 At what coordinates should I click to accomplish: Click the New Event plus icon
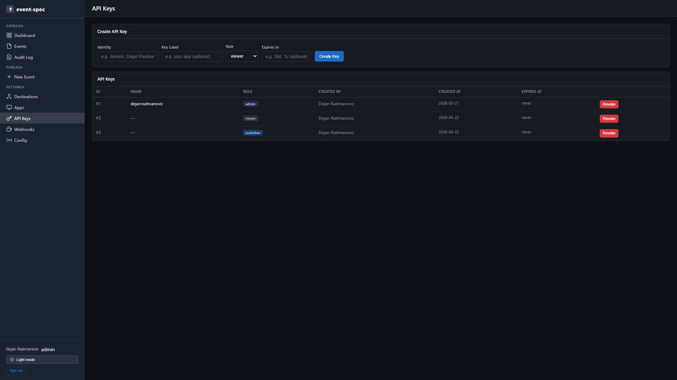click(x=9, y=77)
